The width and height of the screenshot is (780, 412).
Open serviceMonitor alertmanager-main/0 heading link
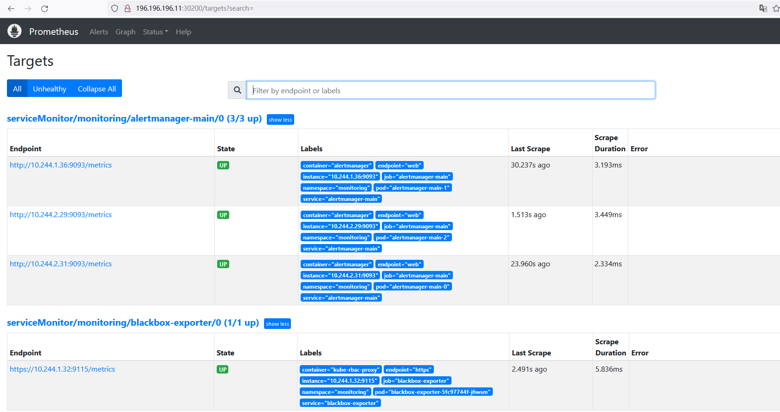point(135,118)
